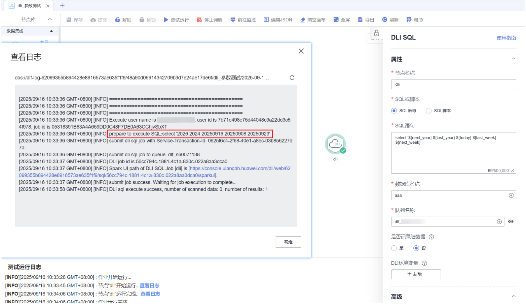This screenshot has width=526, height=304.
Task: Click the 队列名称 input field
Action: (447, 222)
